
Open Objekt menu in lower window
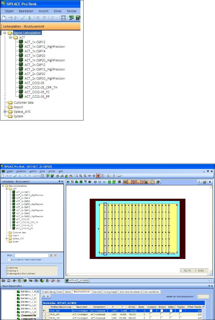(x=10, y=171)
